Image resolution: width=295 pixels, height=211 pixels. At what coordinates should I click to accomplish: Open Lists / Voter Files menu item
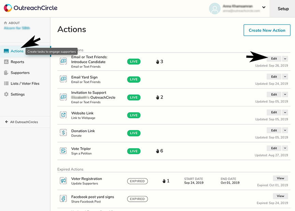[25, 84]
